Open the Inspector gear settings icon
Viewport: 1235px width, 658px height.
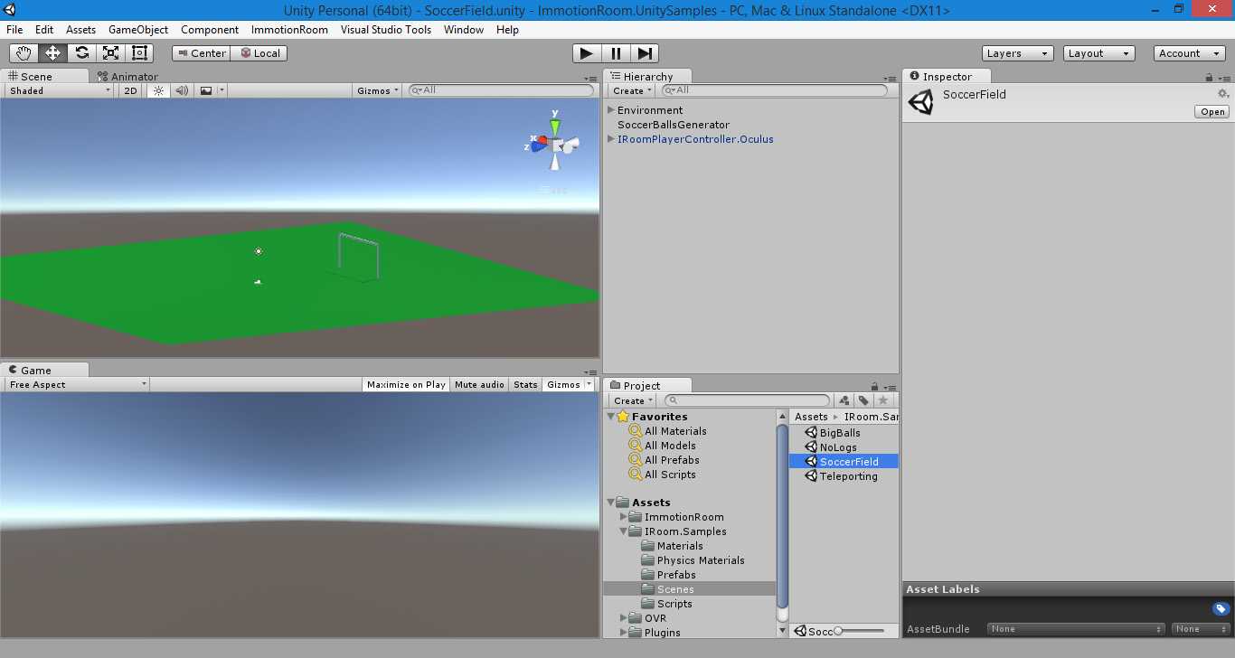tap(1223, 94)
